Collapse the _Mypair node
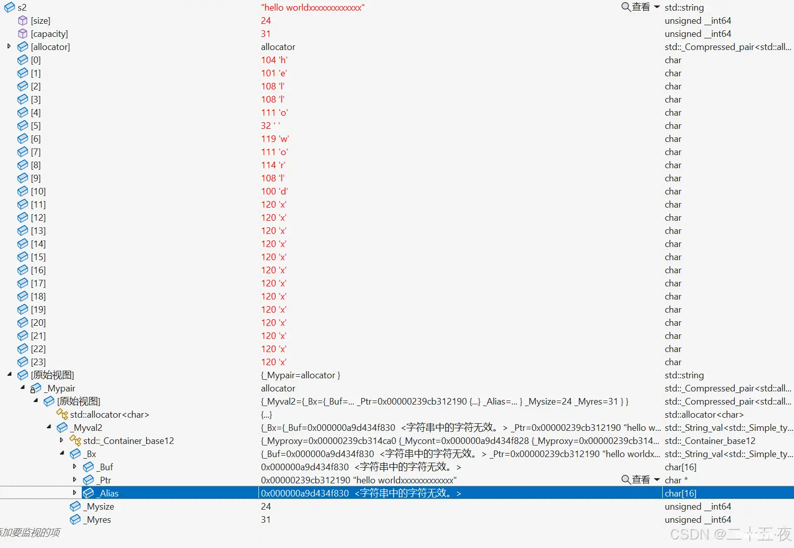This screenshot has height=548, width=794. click(x=22, y=388)
